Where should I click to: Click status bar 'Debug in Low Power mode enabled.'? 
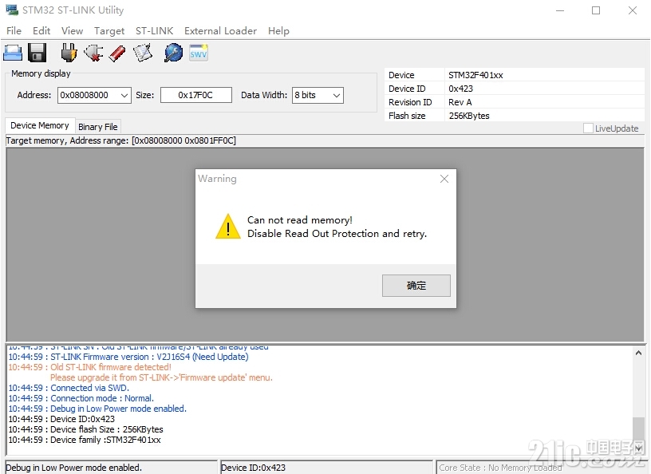74,468
